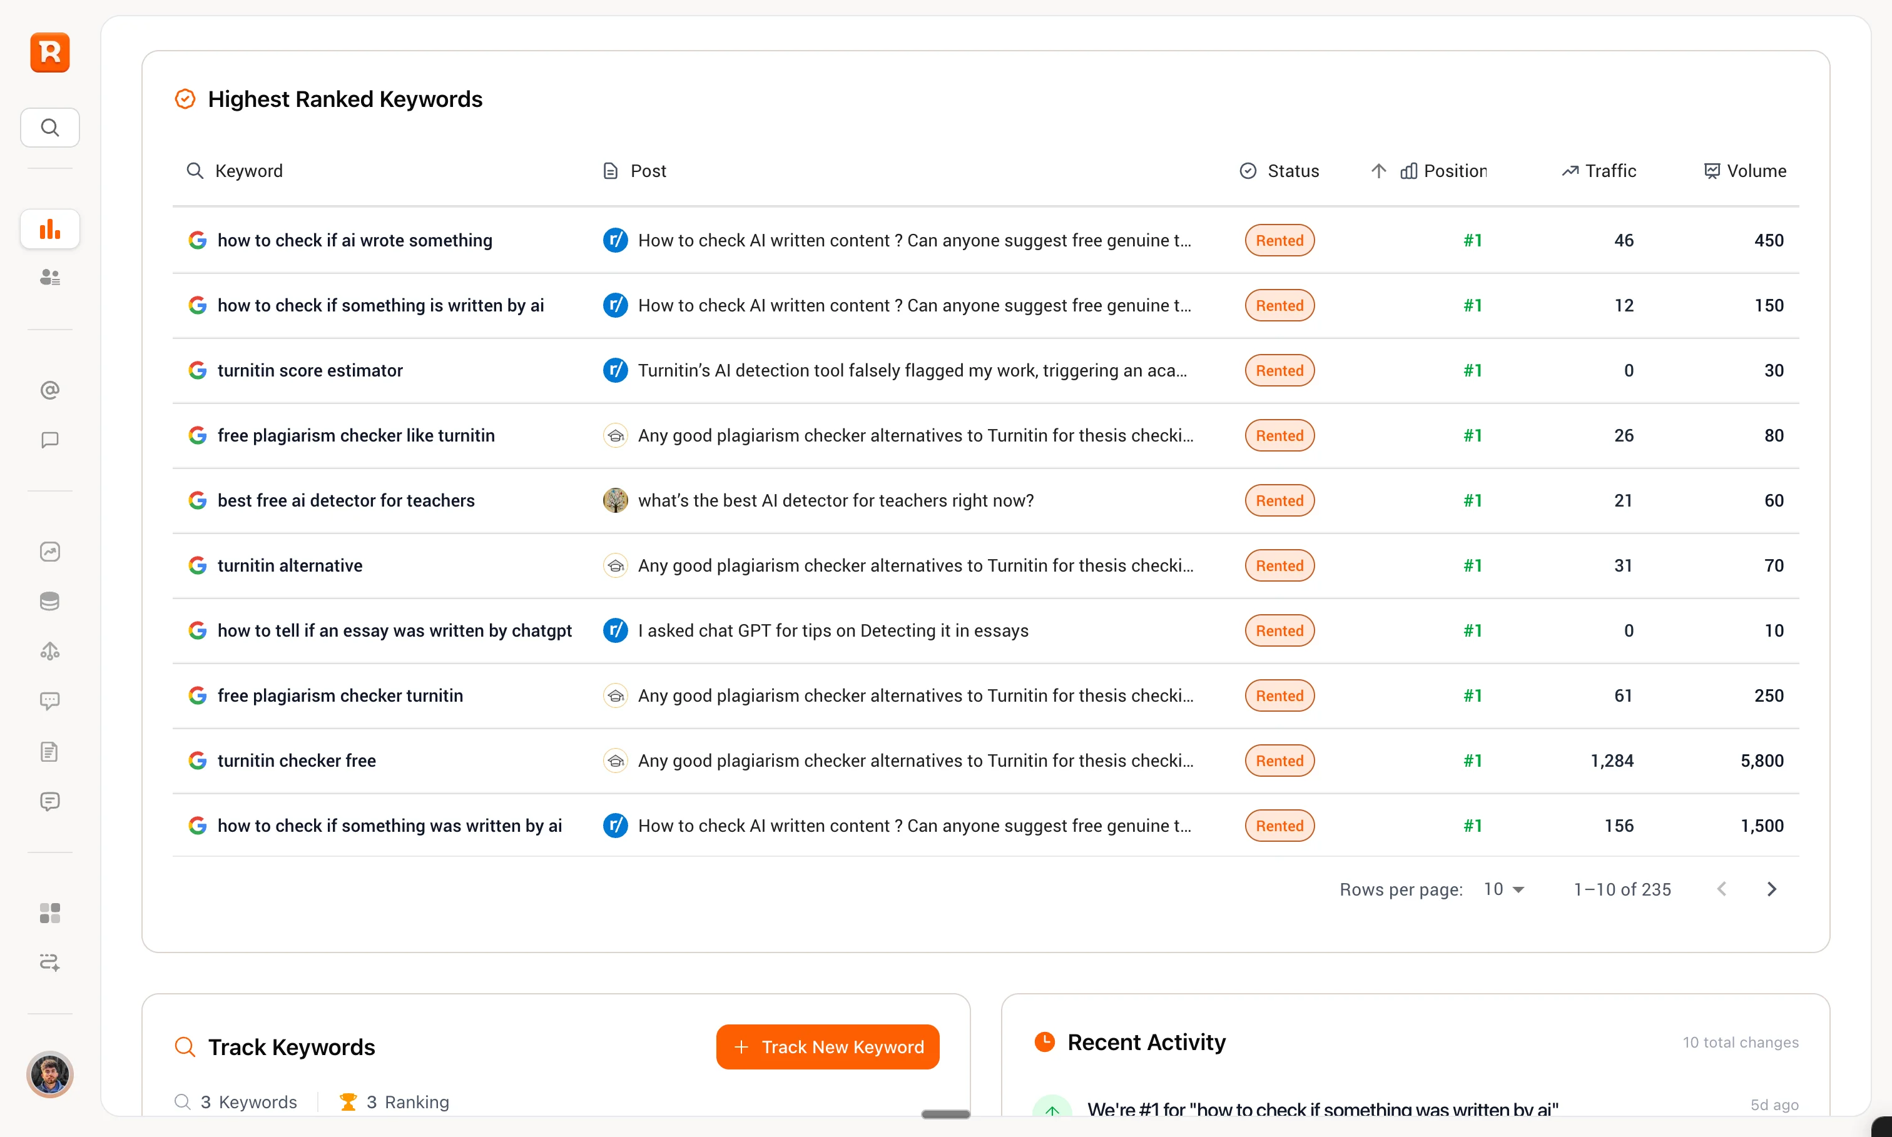Sort by the Position column header
The image size is (1892, 1137).
(1443, 171)
